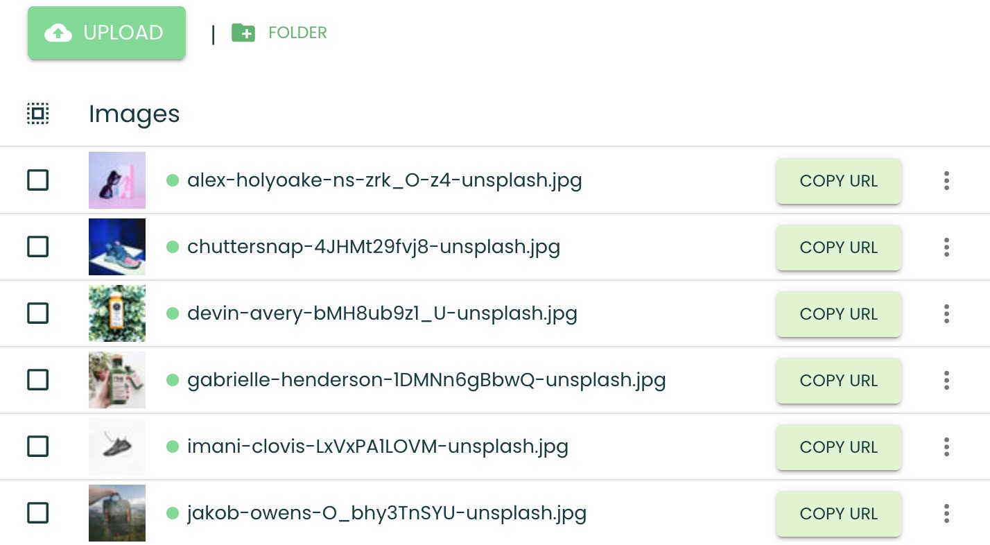Select the chuttersnap image checkbox
The width and height of the screenshot is (990, 545).
(x=37, y=247)
